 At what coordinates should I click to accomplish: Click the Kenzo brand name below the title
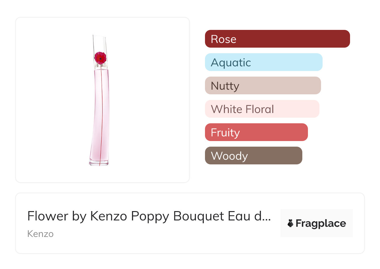pyautogui.click(x=41, y=234)
